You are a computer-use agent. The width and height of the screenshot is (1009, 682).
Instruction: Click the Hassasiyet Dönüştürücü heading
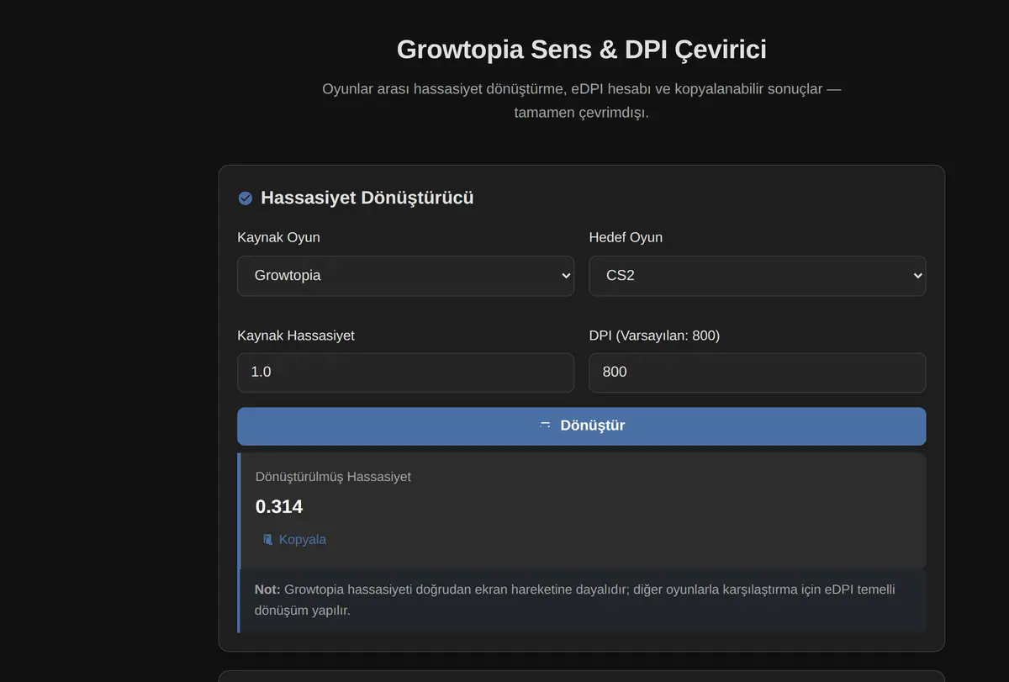(367, 198)
